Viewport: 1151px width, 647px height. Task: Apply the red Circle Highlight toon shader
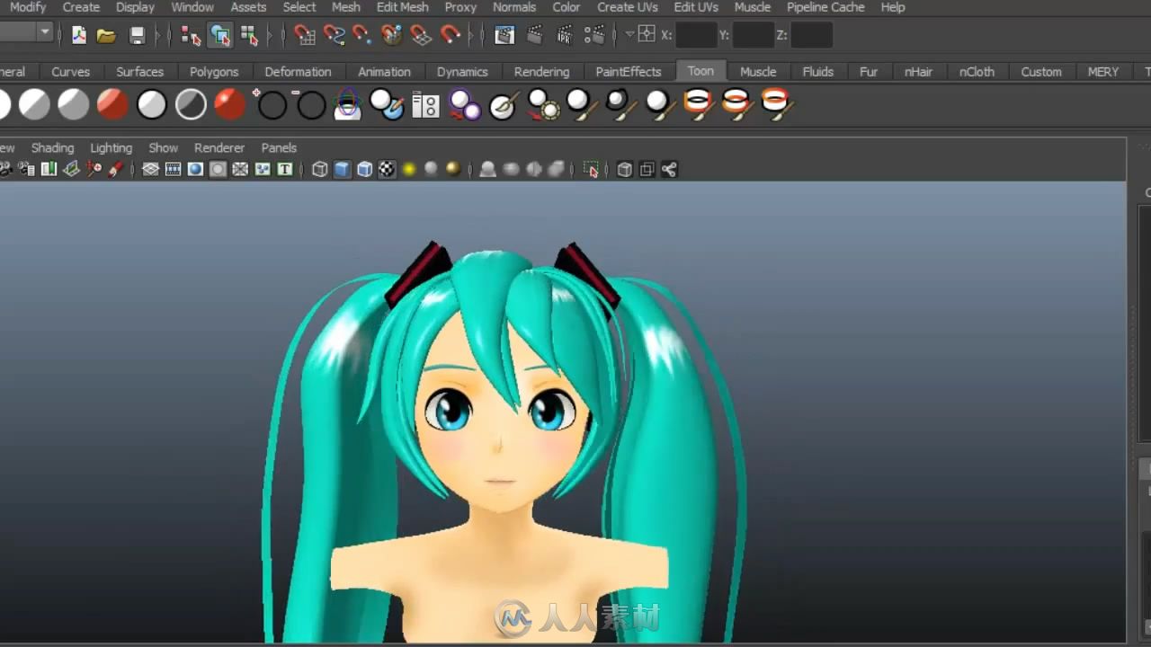[x=229, y=105]
